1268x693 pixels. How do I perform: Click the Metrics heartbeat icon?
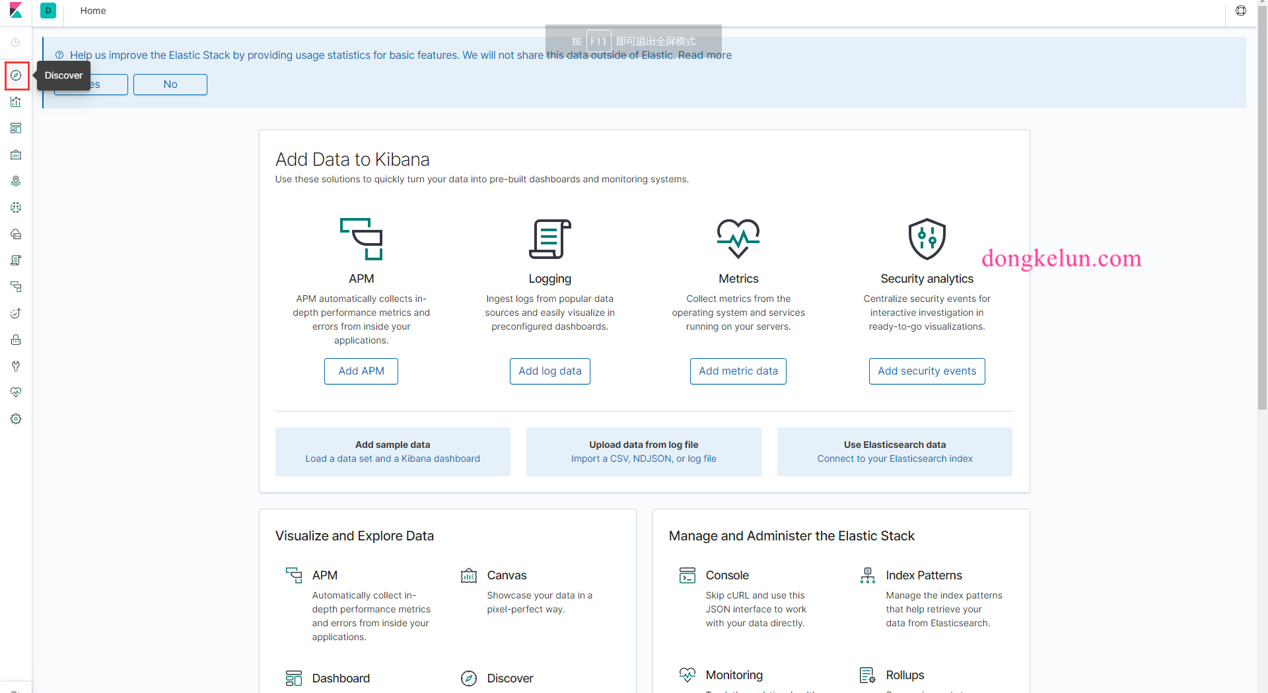(738, 238)
